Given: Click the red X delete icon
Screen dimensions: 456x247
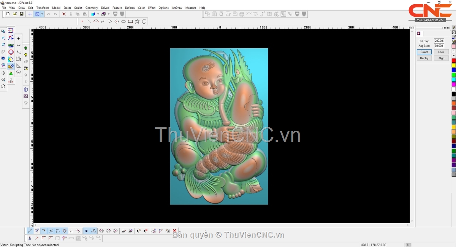Looking at the screenshot, I should (x=64, y=14).
